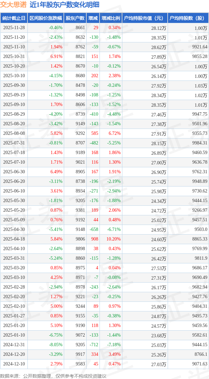Image resolution: width=209 pixels, height=379 pixels.
Task: Select the 9917 shareholder count cell
Action: 80,354
